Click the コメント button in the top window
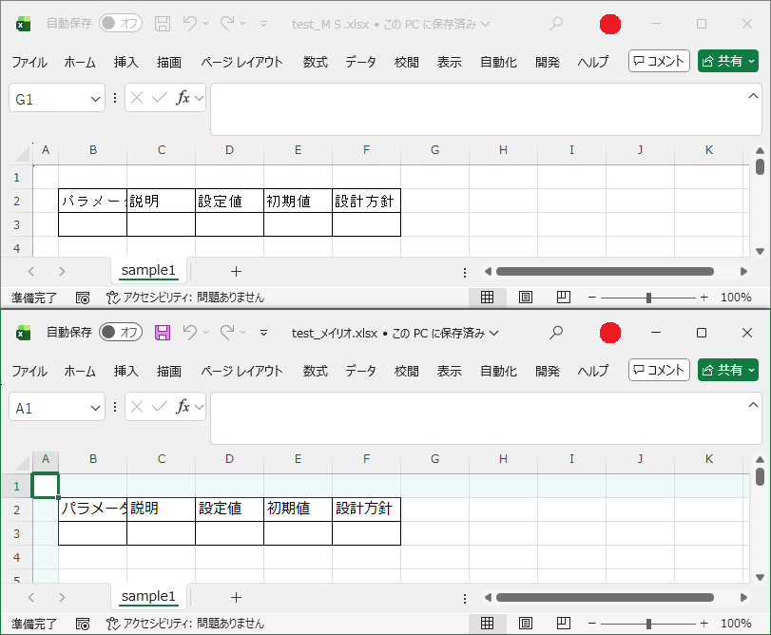The image size is (771, 635). 659,61
